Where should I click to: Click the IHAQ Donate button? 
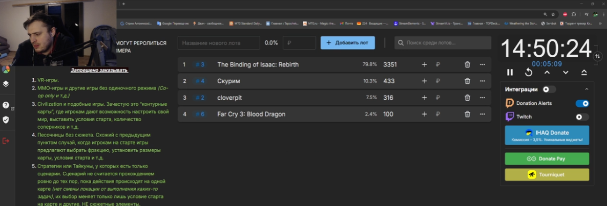point(547,135)
